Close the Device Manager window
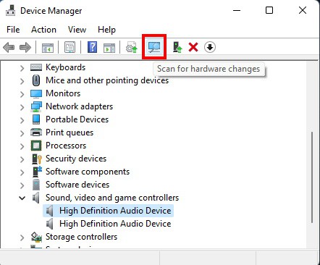 tap(303, 11)
